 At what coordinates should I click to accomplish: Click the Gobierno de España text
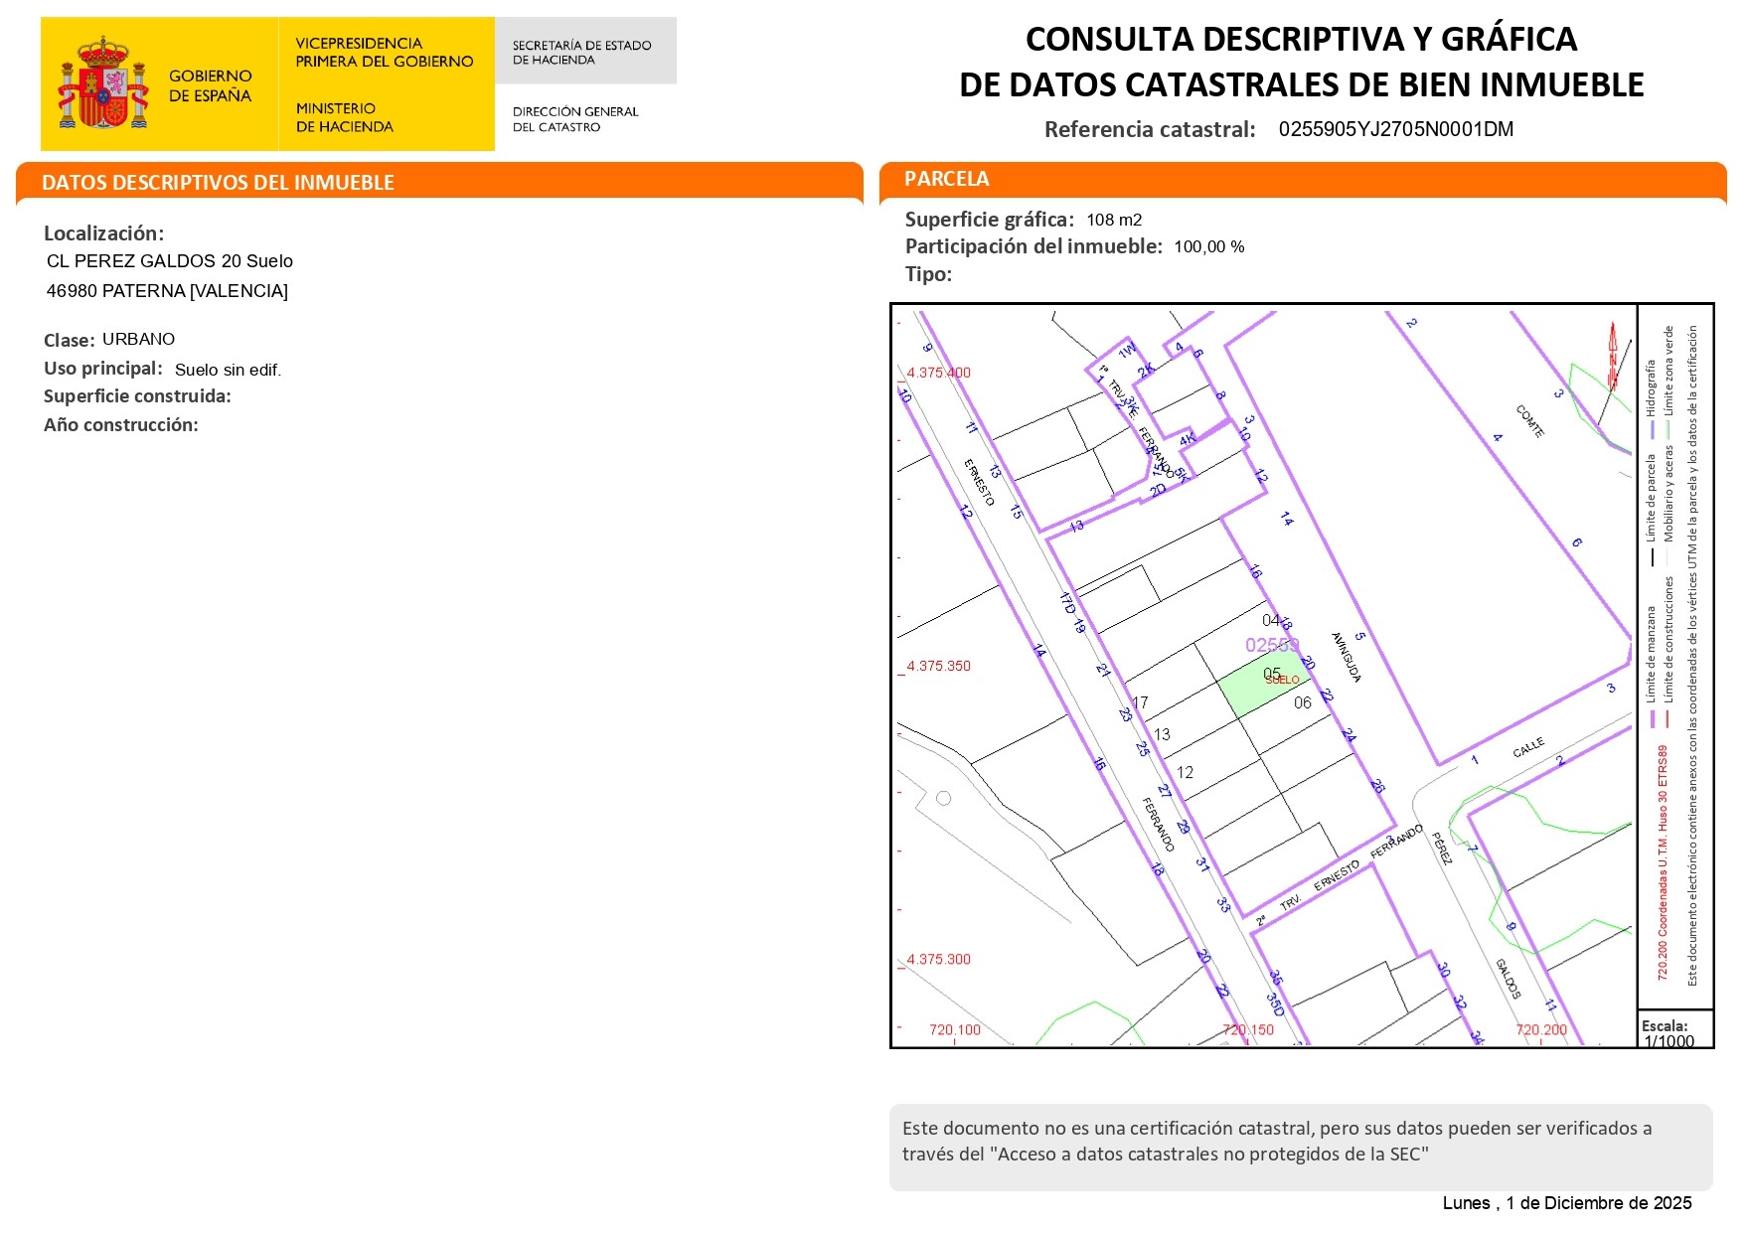(210, 85)
